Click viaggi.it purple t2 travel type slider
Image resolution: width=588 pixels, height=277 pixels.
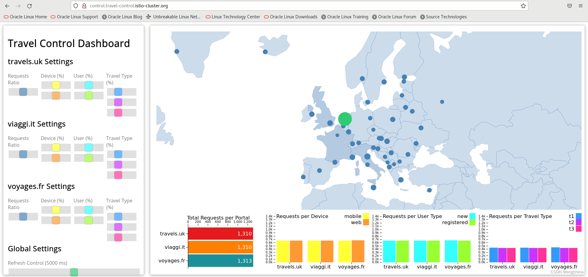pyautogui.click(x=118, y=164)
